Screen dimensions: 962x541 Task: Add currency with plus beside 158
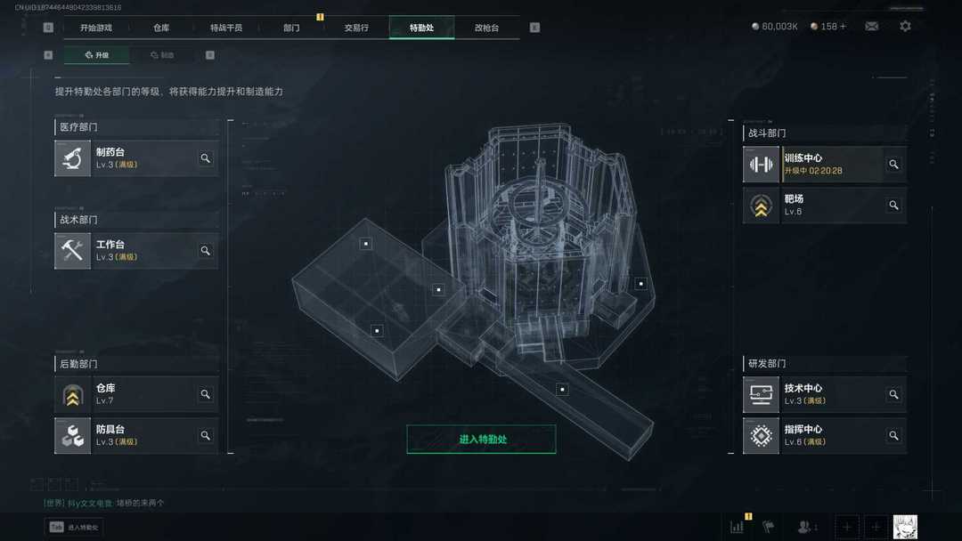tap(843, 27)
